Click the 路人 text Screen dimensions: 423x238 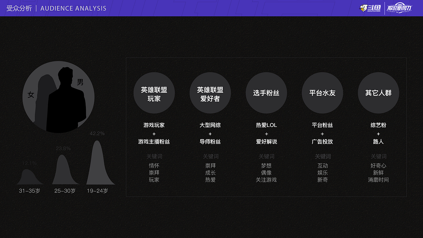(x=378, y=141)
